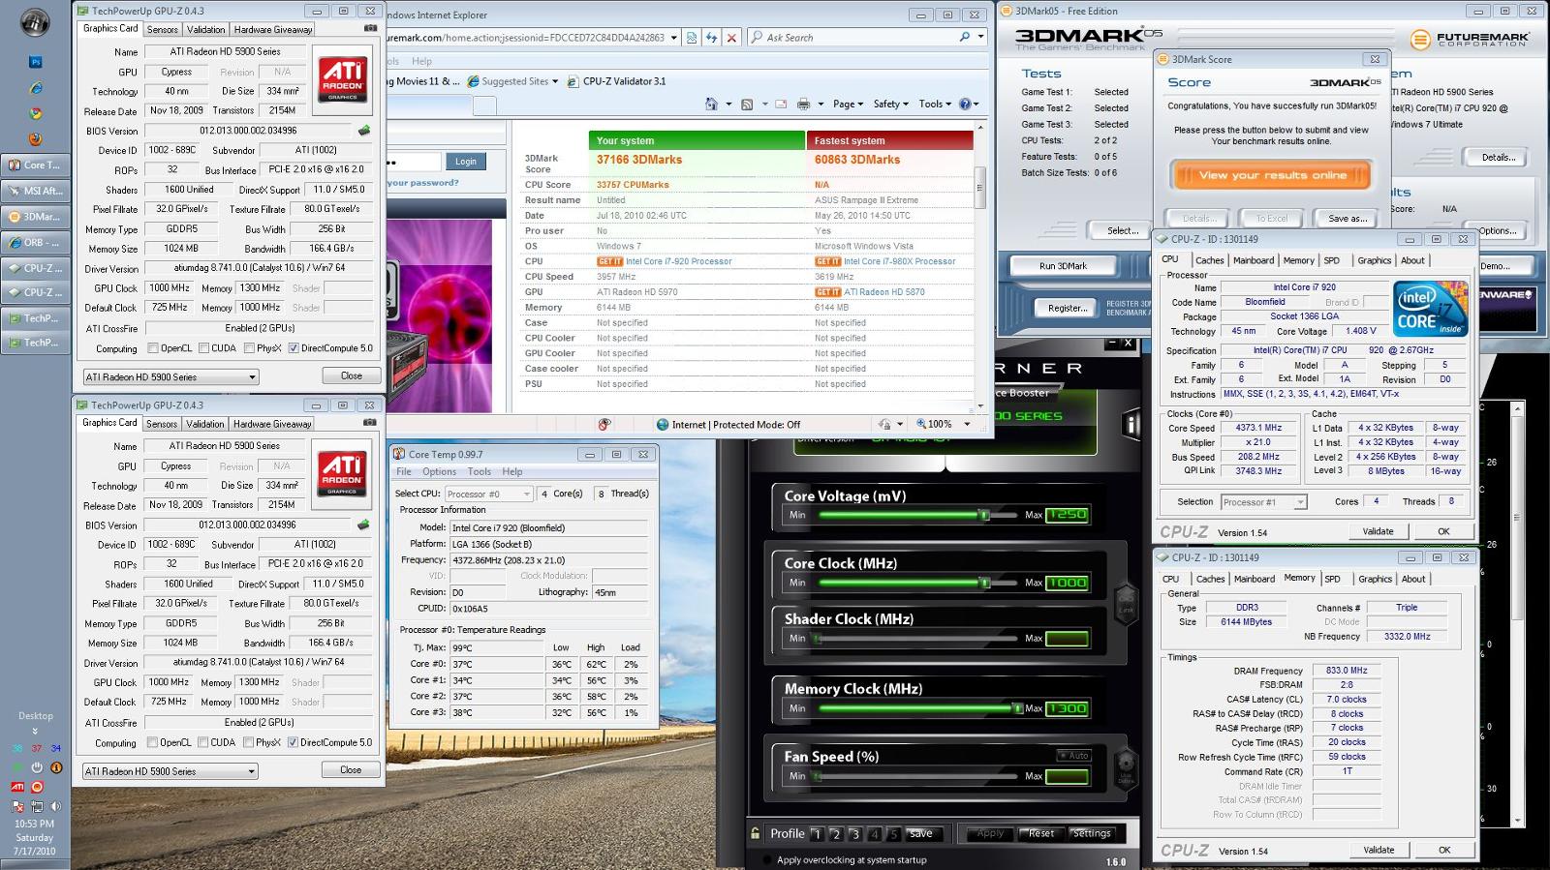1550x870 pixels.
Task: Click Run 3DMark button
Action: click(1063, 266)
